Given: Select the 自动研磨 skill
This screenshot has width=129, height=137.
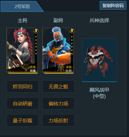Looking at the screenshot, I should pos(23,103).
